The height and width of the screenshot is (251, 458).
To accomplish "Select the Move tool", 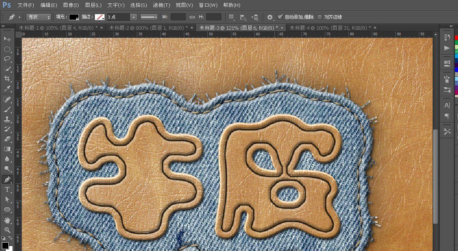I will [x=7, y=39].
